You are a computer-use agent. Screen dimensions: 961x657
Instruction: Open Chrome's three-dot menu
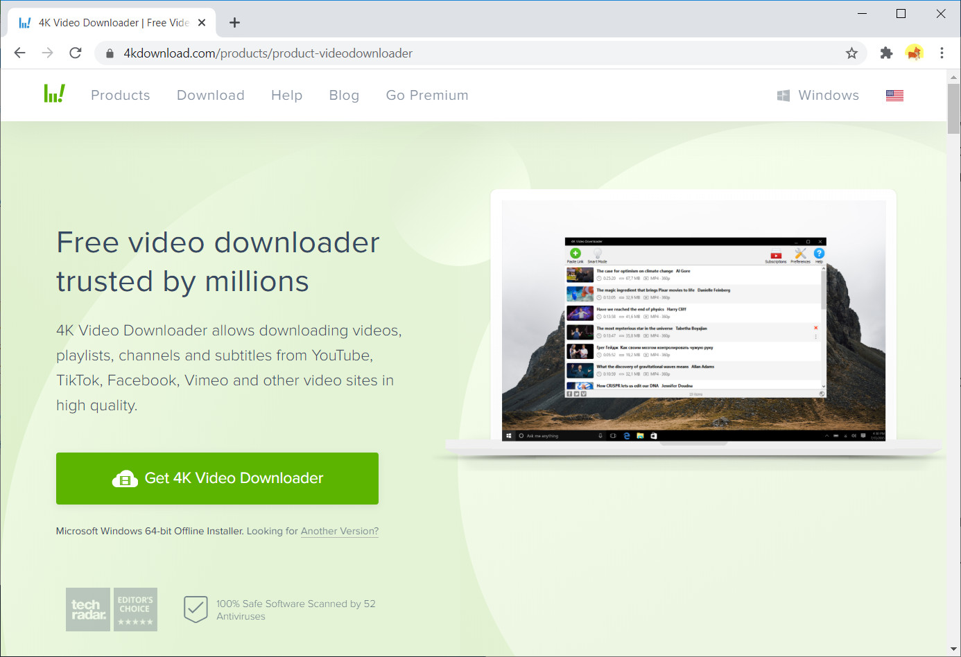942,53
